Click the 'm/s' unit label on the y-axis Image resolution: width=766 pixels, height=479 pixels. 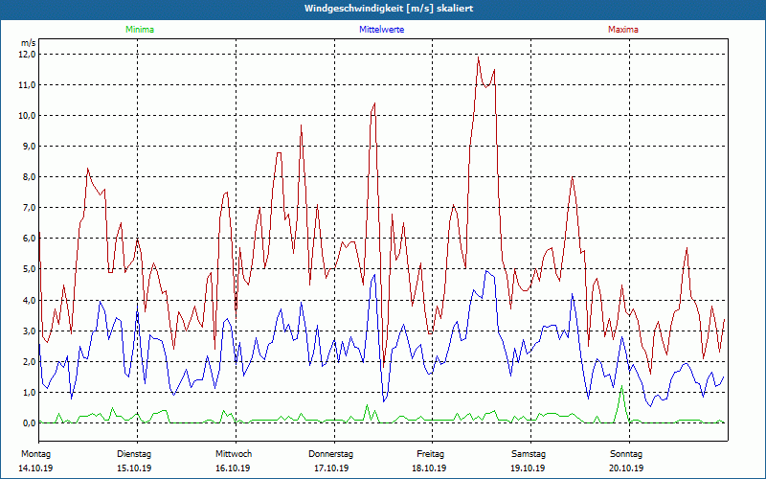click(29, 43)
